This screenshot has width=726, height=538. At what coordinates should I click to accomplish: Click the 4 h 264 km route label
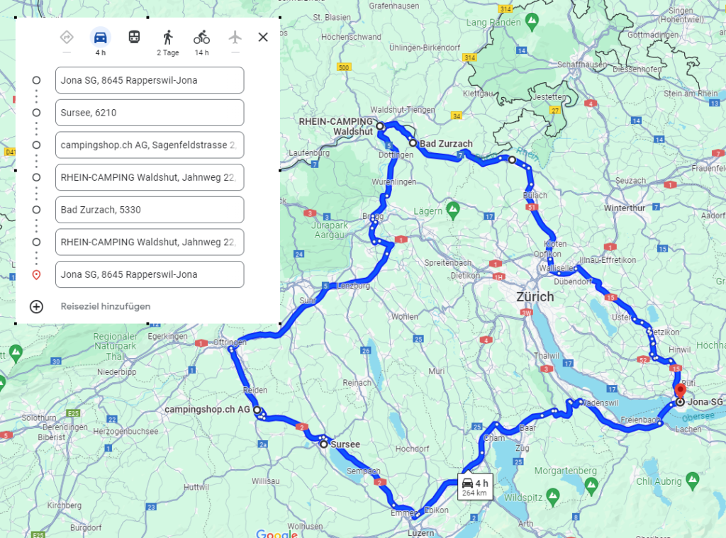coord(475,488)
